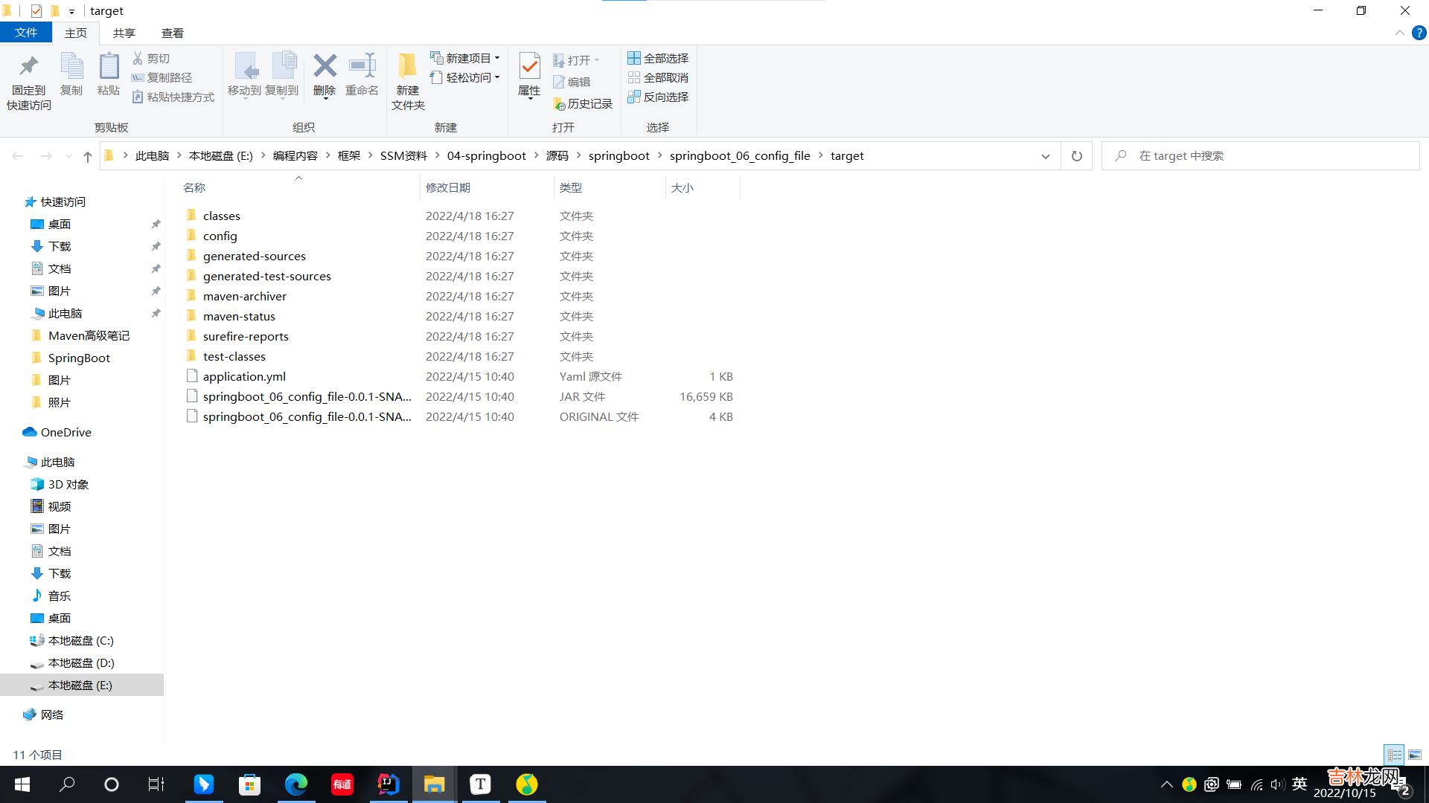Navigate up one level with the up arrow
The height and width of the screenshot is (803, 1429).
point(87,156)
